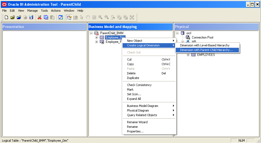Open the Manage menu
Image resolution: width=261 pixels, height=143 pixels.
32,11
